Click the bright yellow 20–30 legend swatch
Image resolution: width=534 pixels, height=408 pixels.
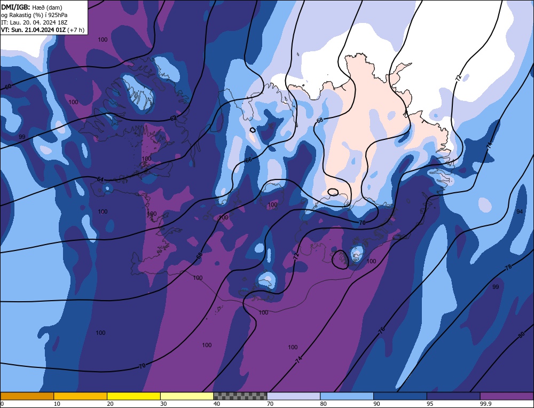[133, 396]
